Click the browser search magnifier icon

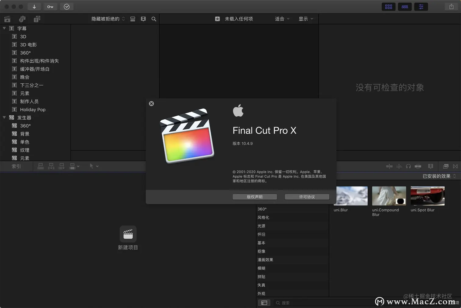click(x=154, y=19)
